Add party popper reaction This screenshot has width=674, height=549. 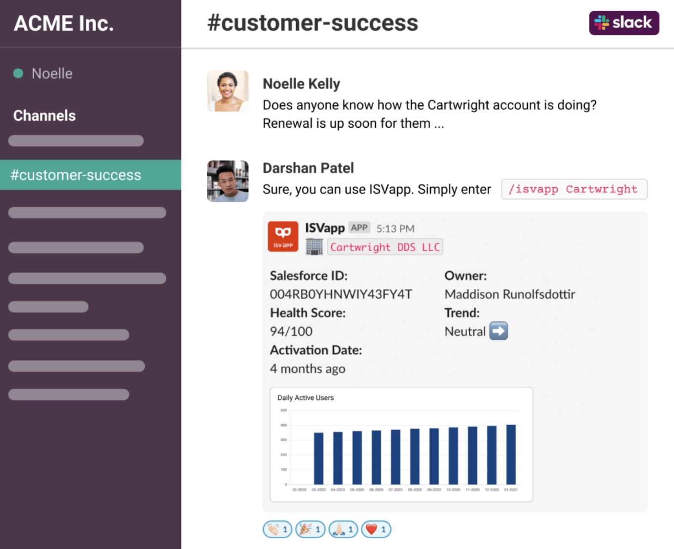(x=310, y=529)
